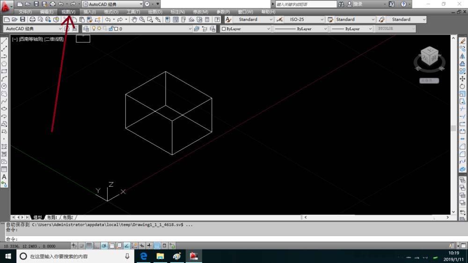Open the Standard multileader style dropdown
Image resolution: width=468 pixels, height=263 pixels.
tap(406, 19)
